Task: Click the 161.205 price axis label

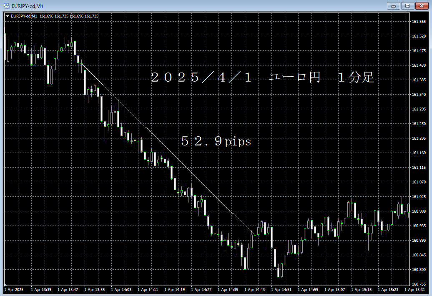Action: 419,138
